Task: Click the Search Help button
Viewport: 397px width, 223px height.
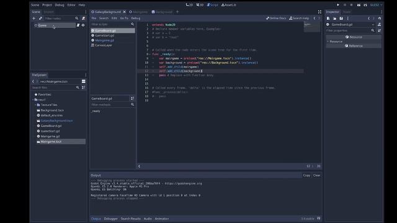Action: point(299,18)
